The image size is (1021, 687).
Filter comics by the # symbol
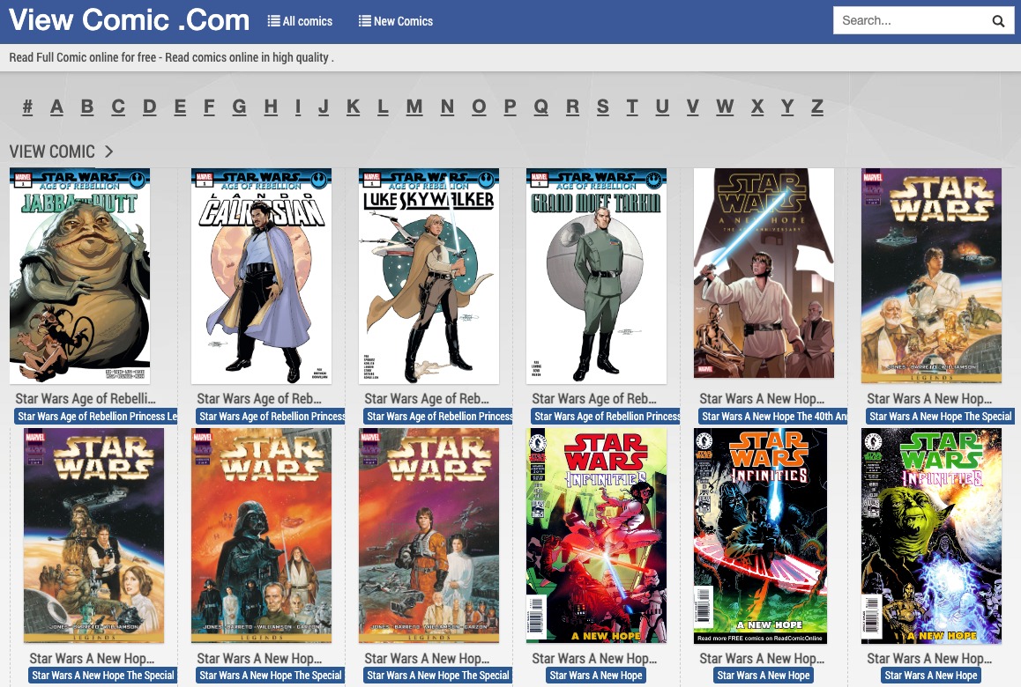pos(27,107)
